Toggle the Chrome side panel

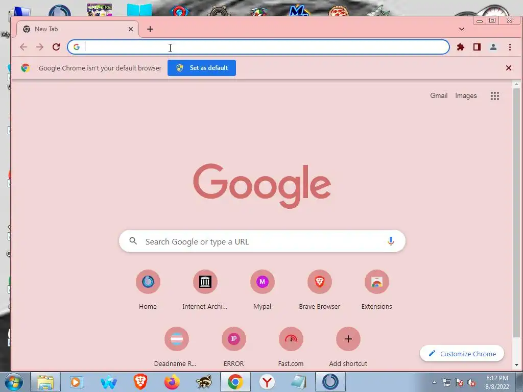(477, 47)
